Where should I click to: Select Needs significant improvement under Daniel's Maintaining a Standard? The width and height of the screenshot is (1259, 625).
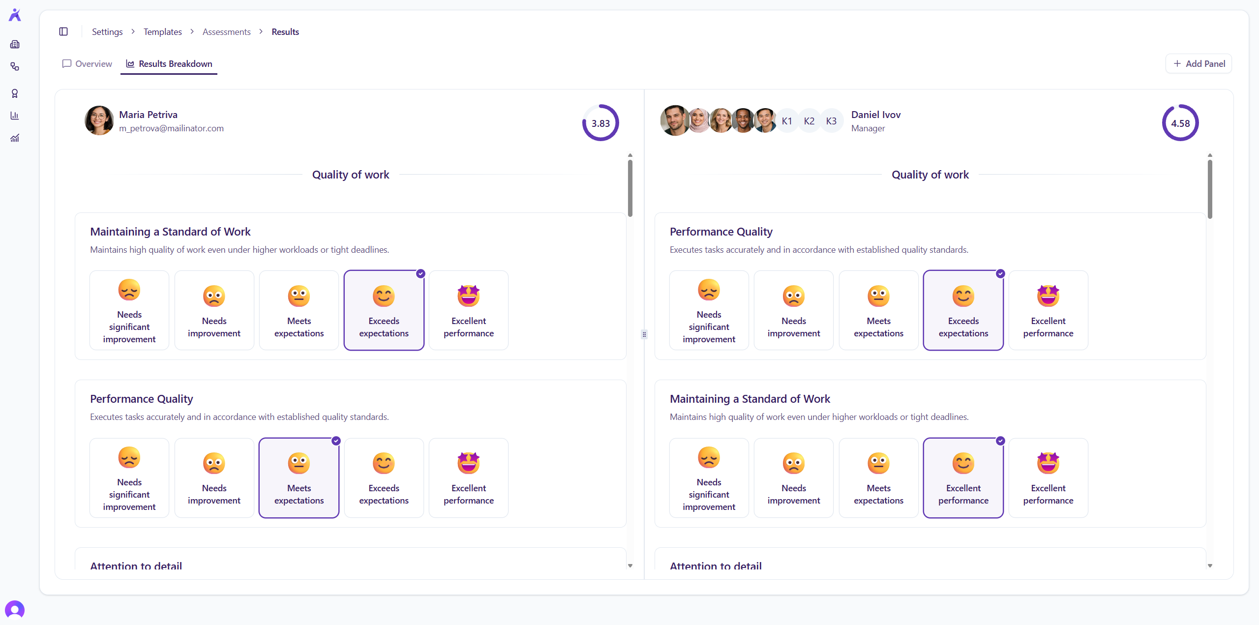click(709, 478)
